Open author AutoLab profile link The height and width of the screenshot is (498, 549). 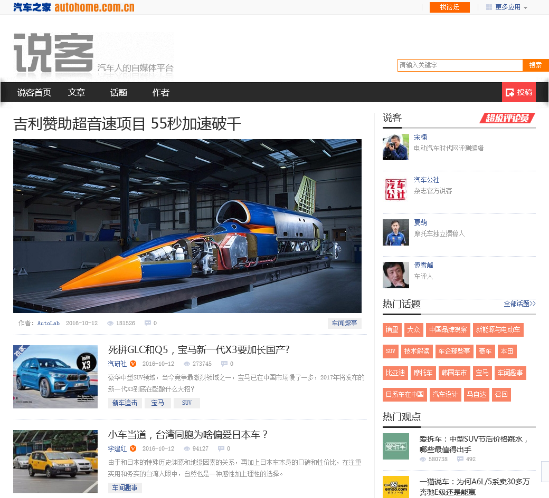[x=49, y=323]
